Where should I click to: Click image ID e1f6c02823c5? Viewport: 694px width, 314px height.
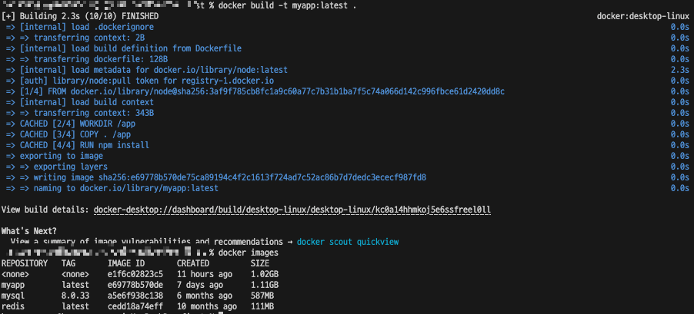(x=135, y=274)
